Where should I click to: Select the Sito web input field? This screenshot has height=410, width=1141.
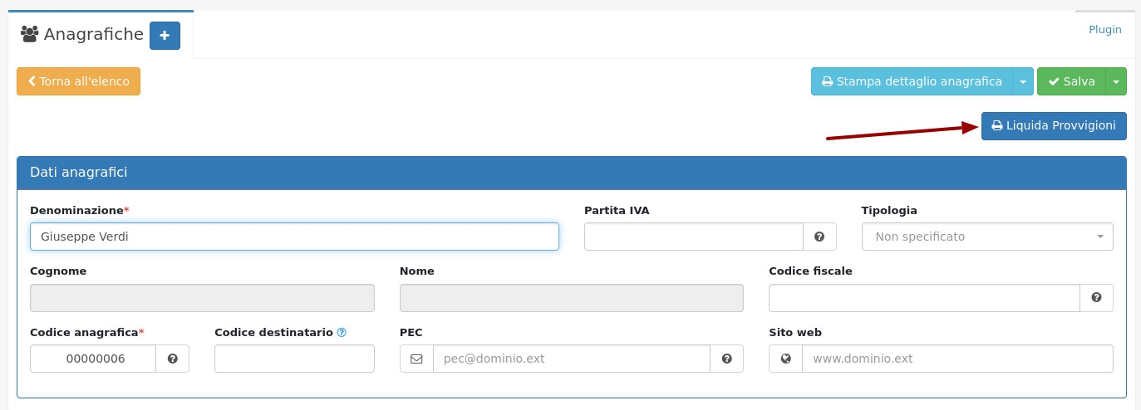pos(957,359)
